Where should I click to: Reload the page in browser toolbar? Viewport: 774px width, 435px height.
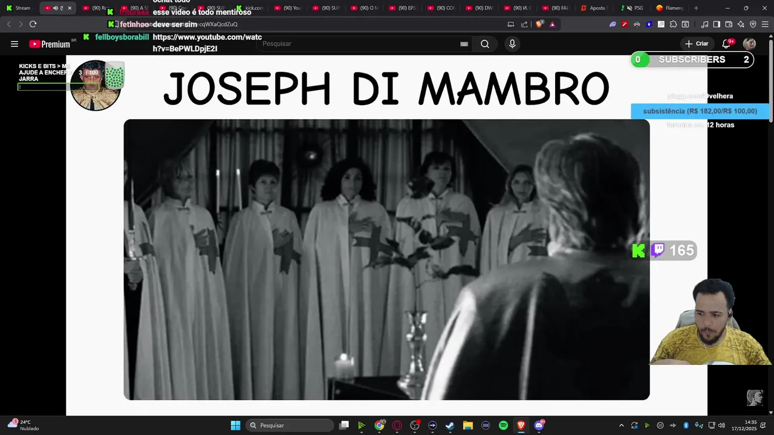(33, 24)
